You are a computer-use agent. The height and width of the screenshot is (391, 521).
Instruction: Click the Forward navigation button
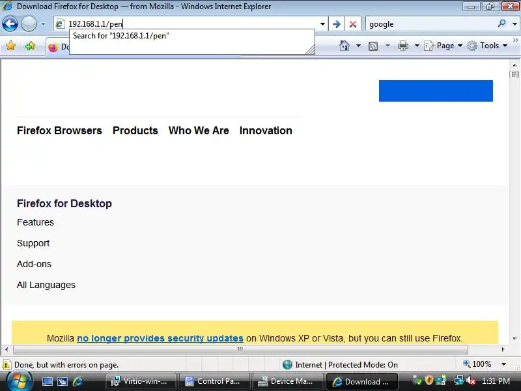tap(29, 24)
